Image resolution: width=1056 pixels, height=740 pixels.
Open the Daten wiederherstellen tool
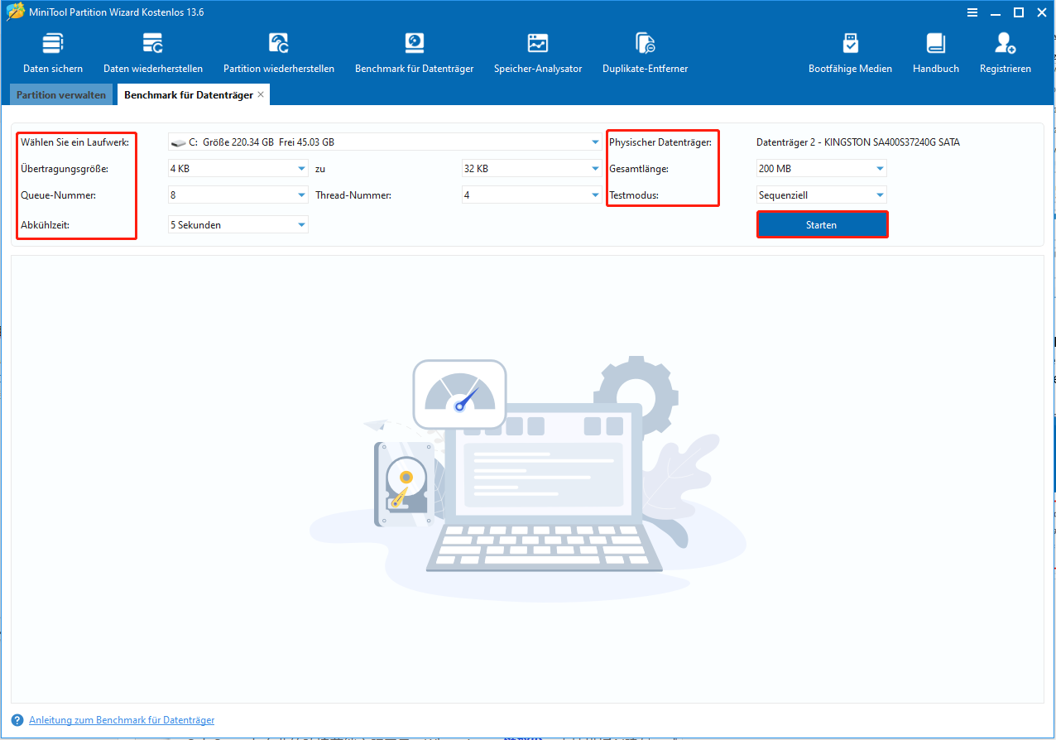(153, 53)
